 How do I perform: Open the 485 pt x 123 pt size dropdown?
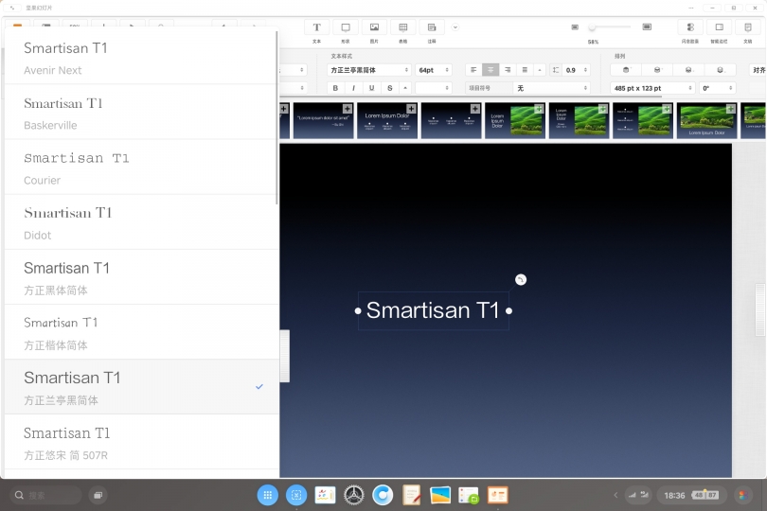click(x=653, y=88)
